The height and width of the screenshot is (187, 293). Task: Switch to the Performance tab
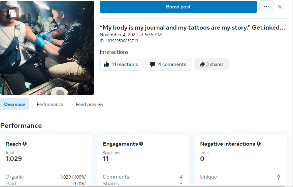(50, 104)
